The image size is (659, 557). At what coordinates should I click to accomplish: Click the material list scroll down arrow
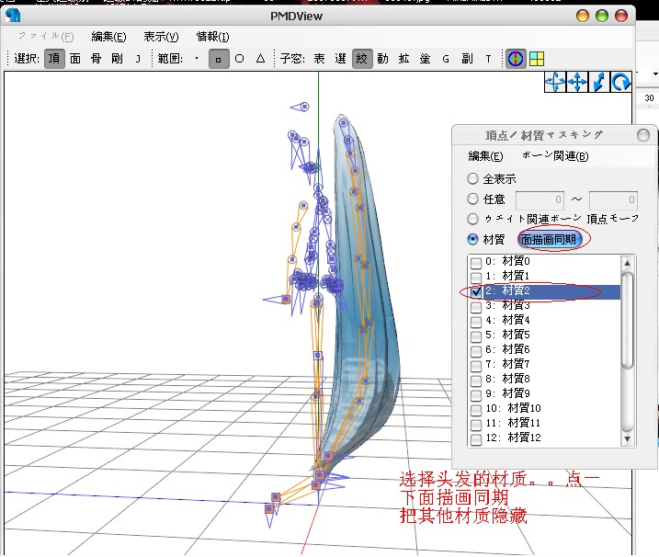[x=627, y=438]
